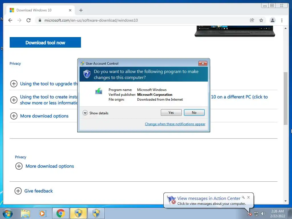
Task: Expand the upper More download options section
Action: coord(14,116)
